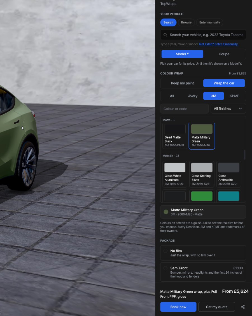Screen dimensions: 252x316
Task: Open the All finishes dropdown
Action: (228, 109)
